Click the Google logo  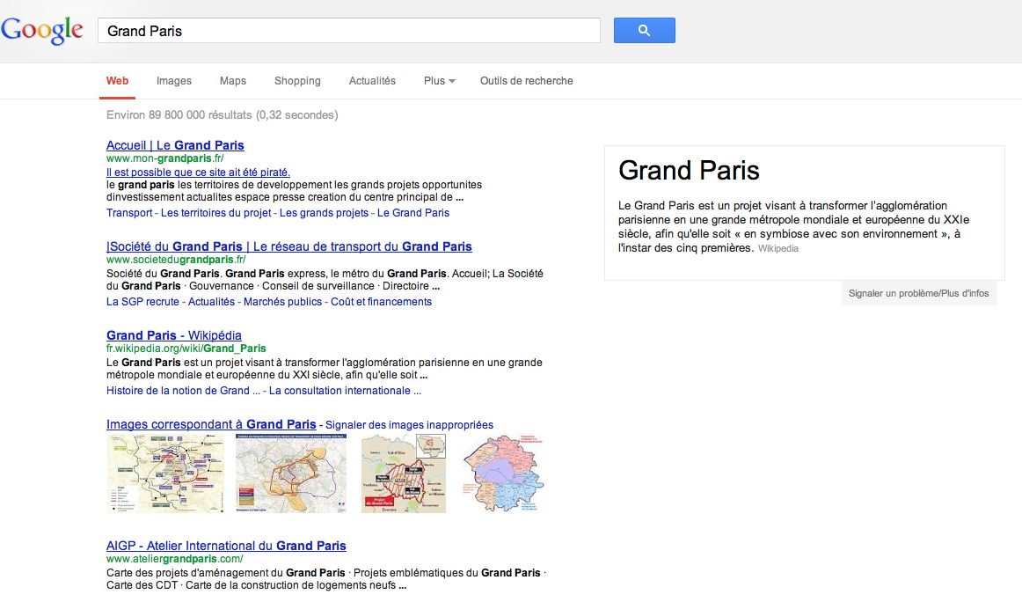[42, 31]
